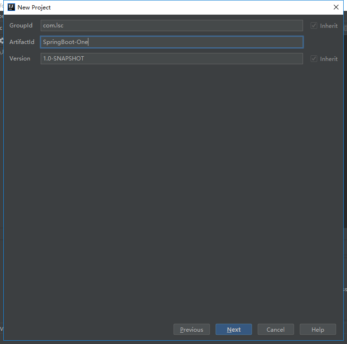Go back with the Previous button

tap(191, 329)
